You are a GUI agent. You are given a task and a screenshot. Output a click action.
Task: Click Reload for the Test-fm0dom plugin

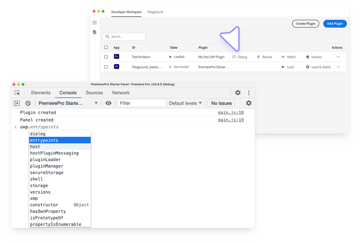(264, 57)
